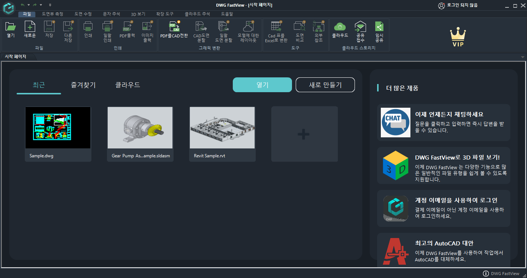Click the 새로 만들기 button

pyautogui.click(x=325, y=85)
